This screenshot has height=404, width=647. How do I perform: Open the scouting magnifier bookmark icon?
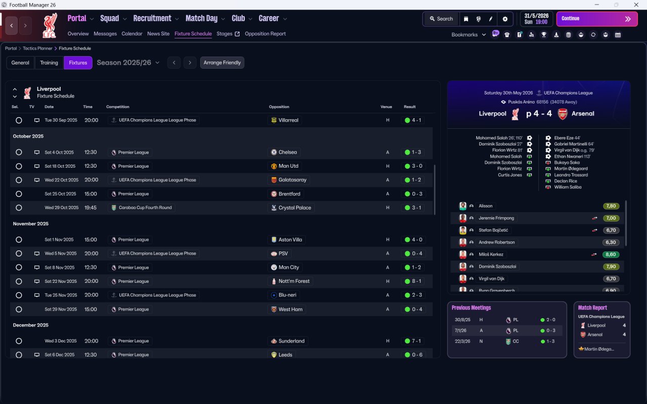pyautogui.click(x=531, y=35)
